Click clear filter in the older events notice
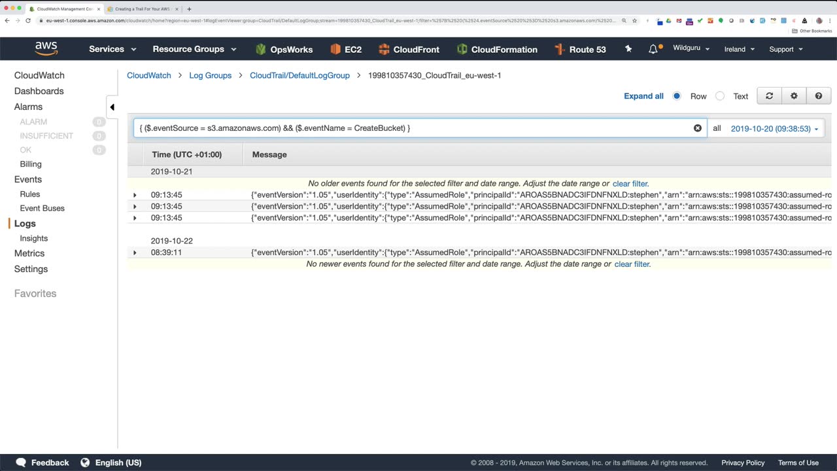 [630, 184]
